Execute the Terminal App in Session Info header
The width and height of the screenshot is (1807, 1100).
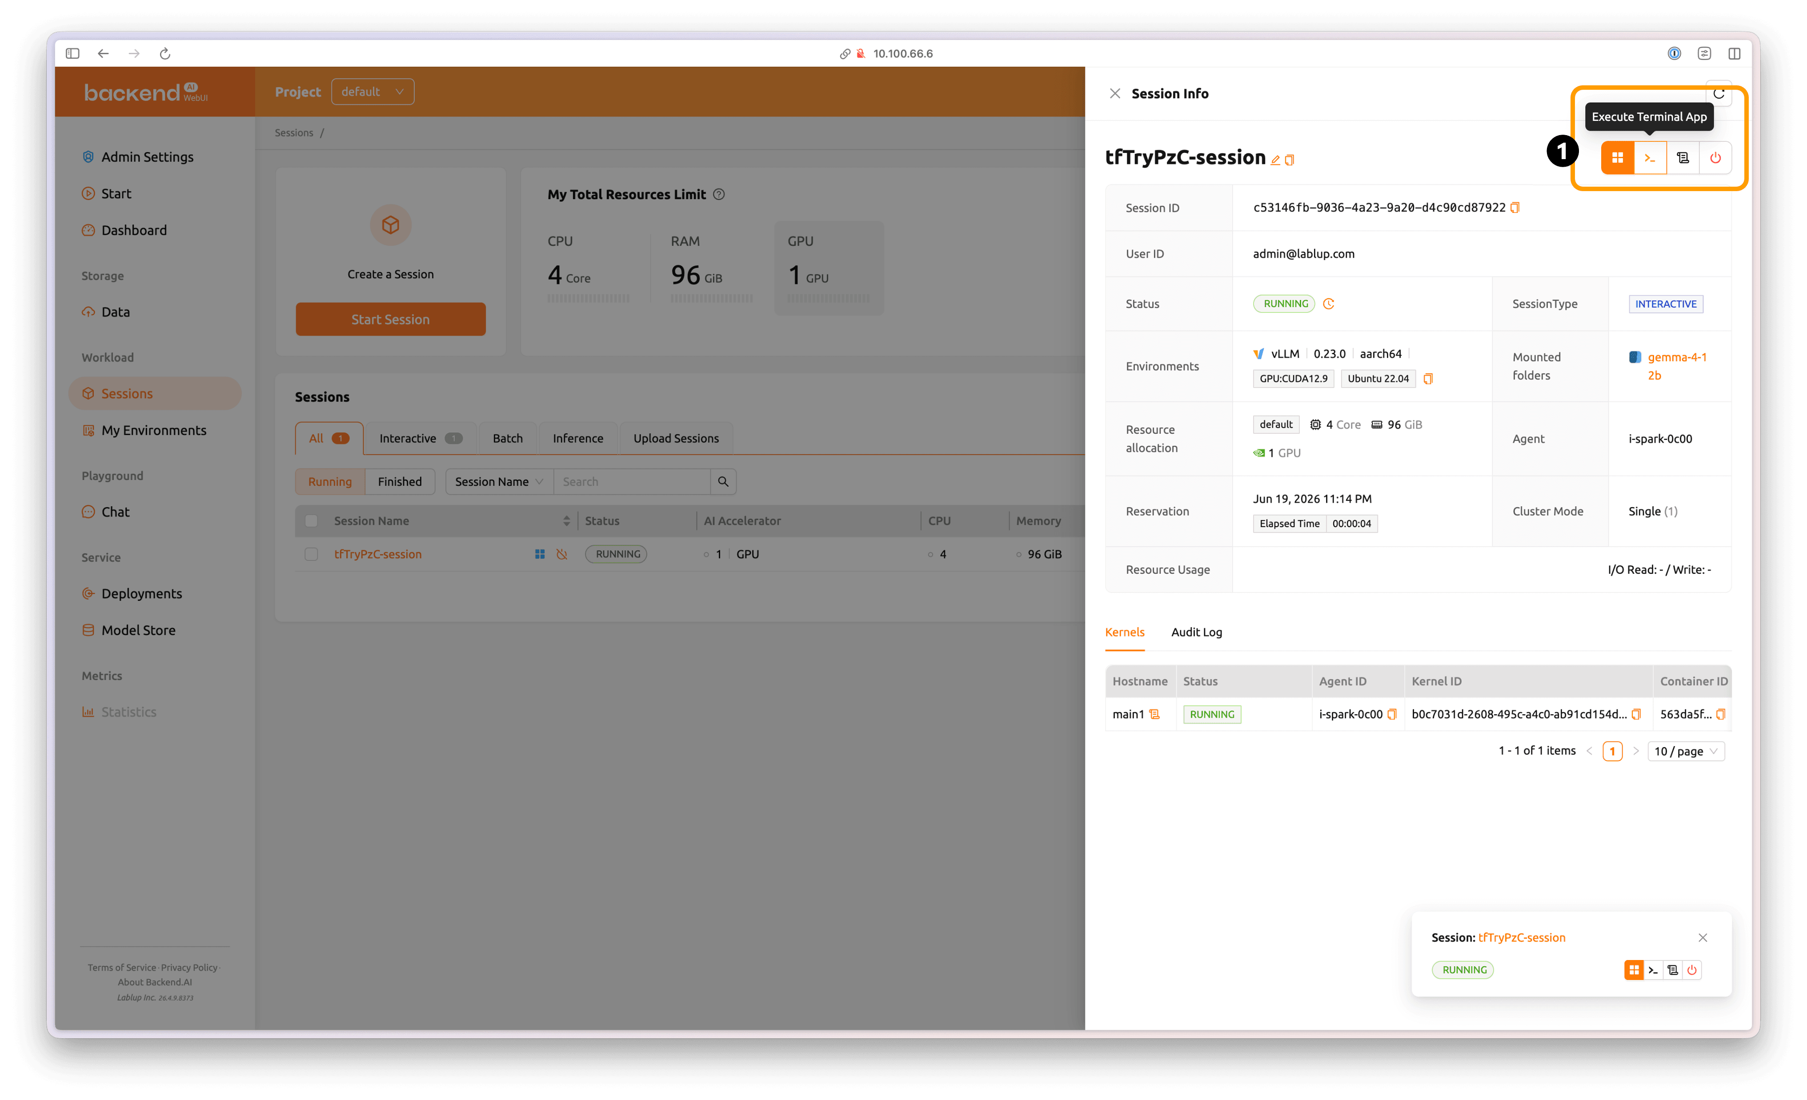1650,158
